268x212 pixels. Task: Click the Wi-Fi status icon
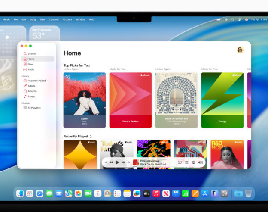coord(226,19)
